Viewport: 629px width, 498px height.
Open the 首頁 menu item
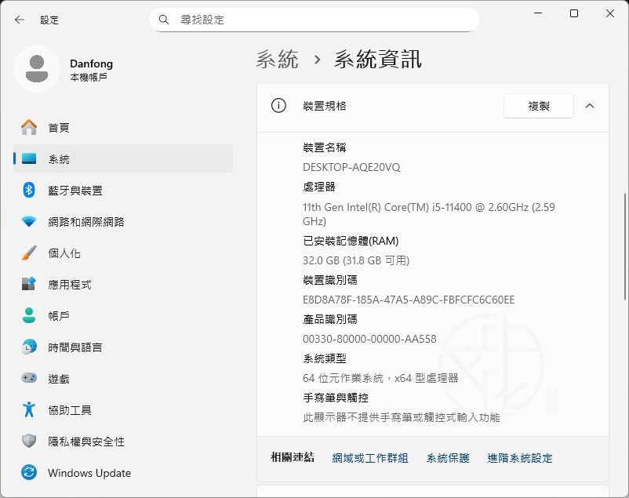(x=123, y=128)
